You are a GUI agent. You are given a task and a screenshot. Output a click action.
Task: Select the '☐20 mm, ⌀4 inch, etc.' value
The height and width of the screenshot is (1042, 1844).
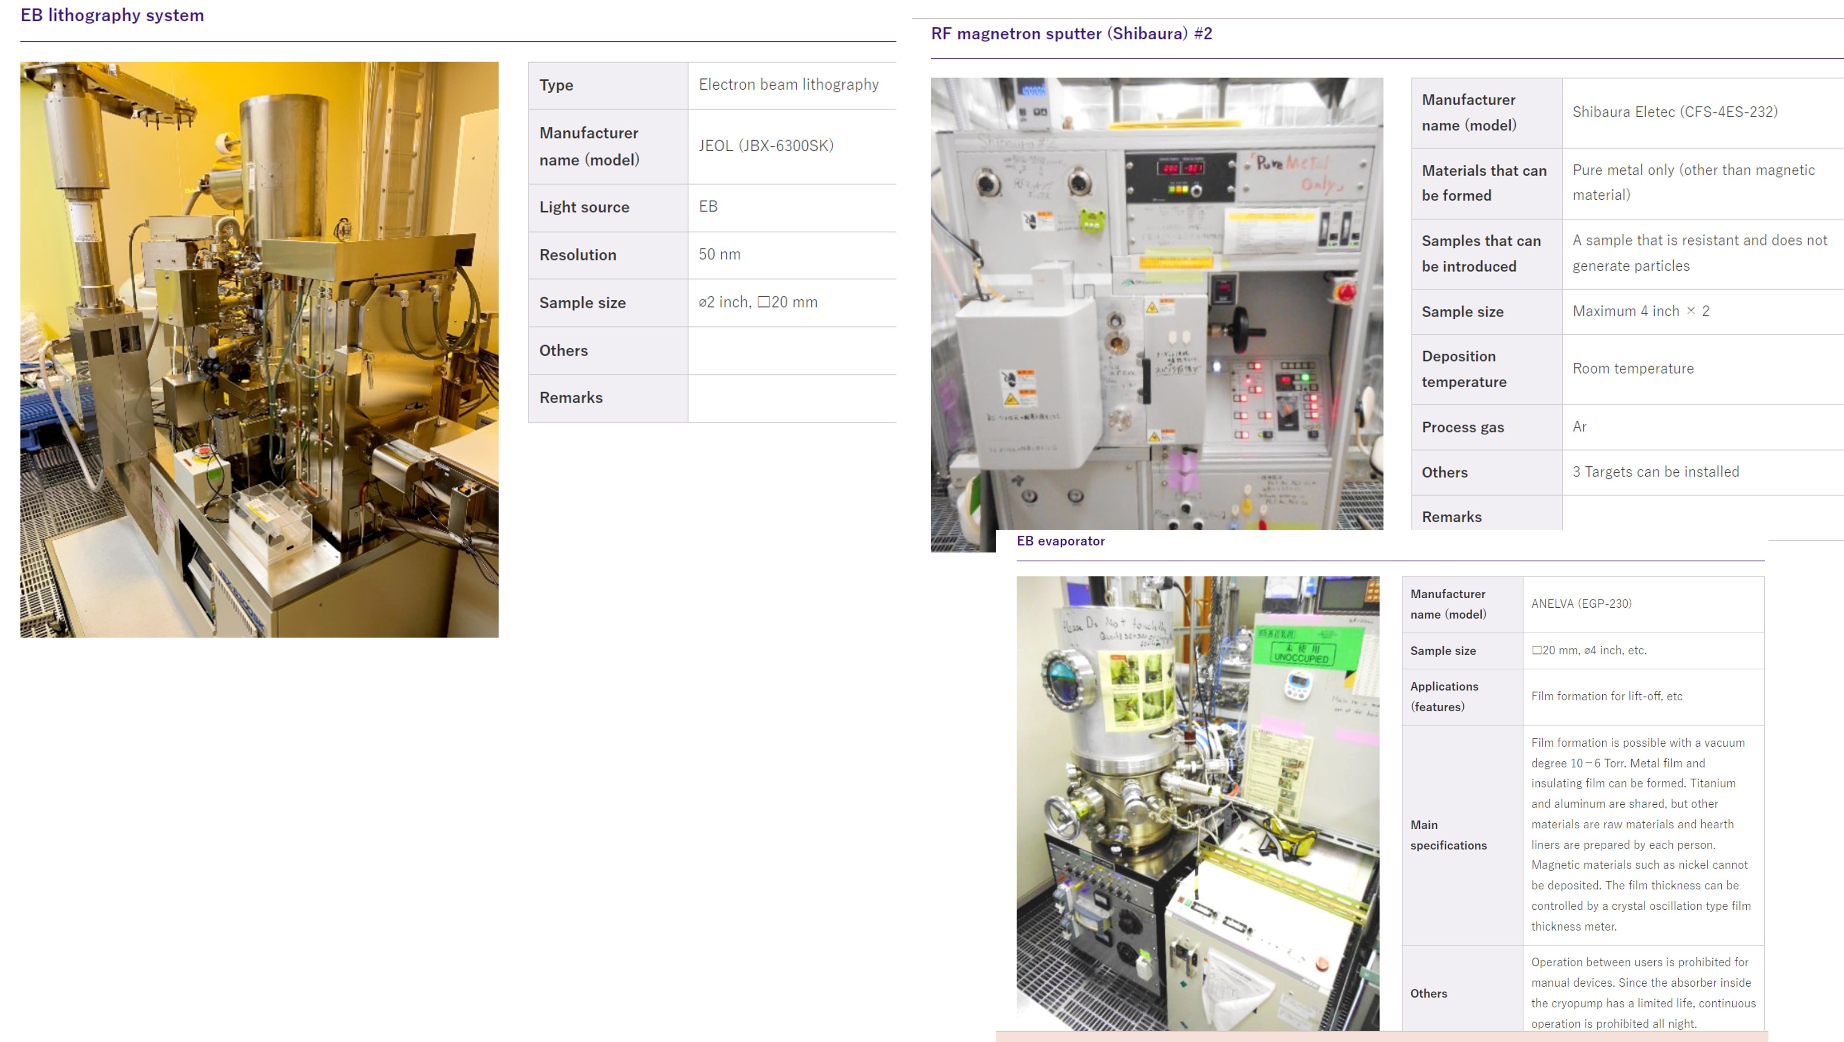(x=1589, y=650)
